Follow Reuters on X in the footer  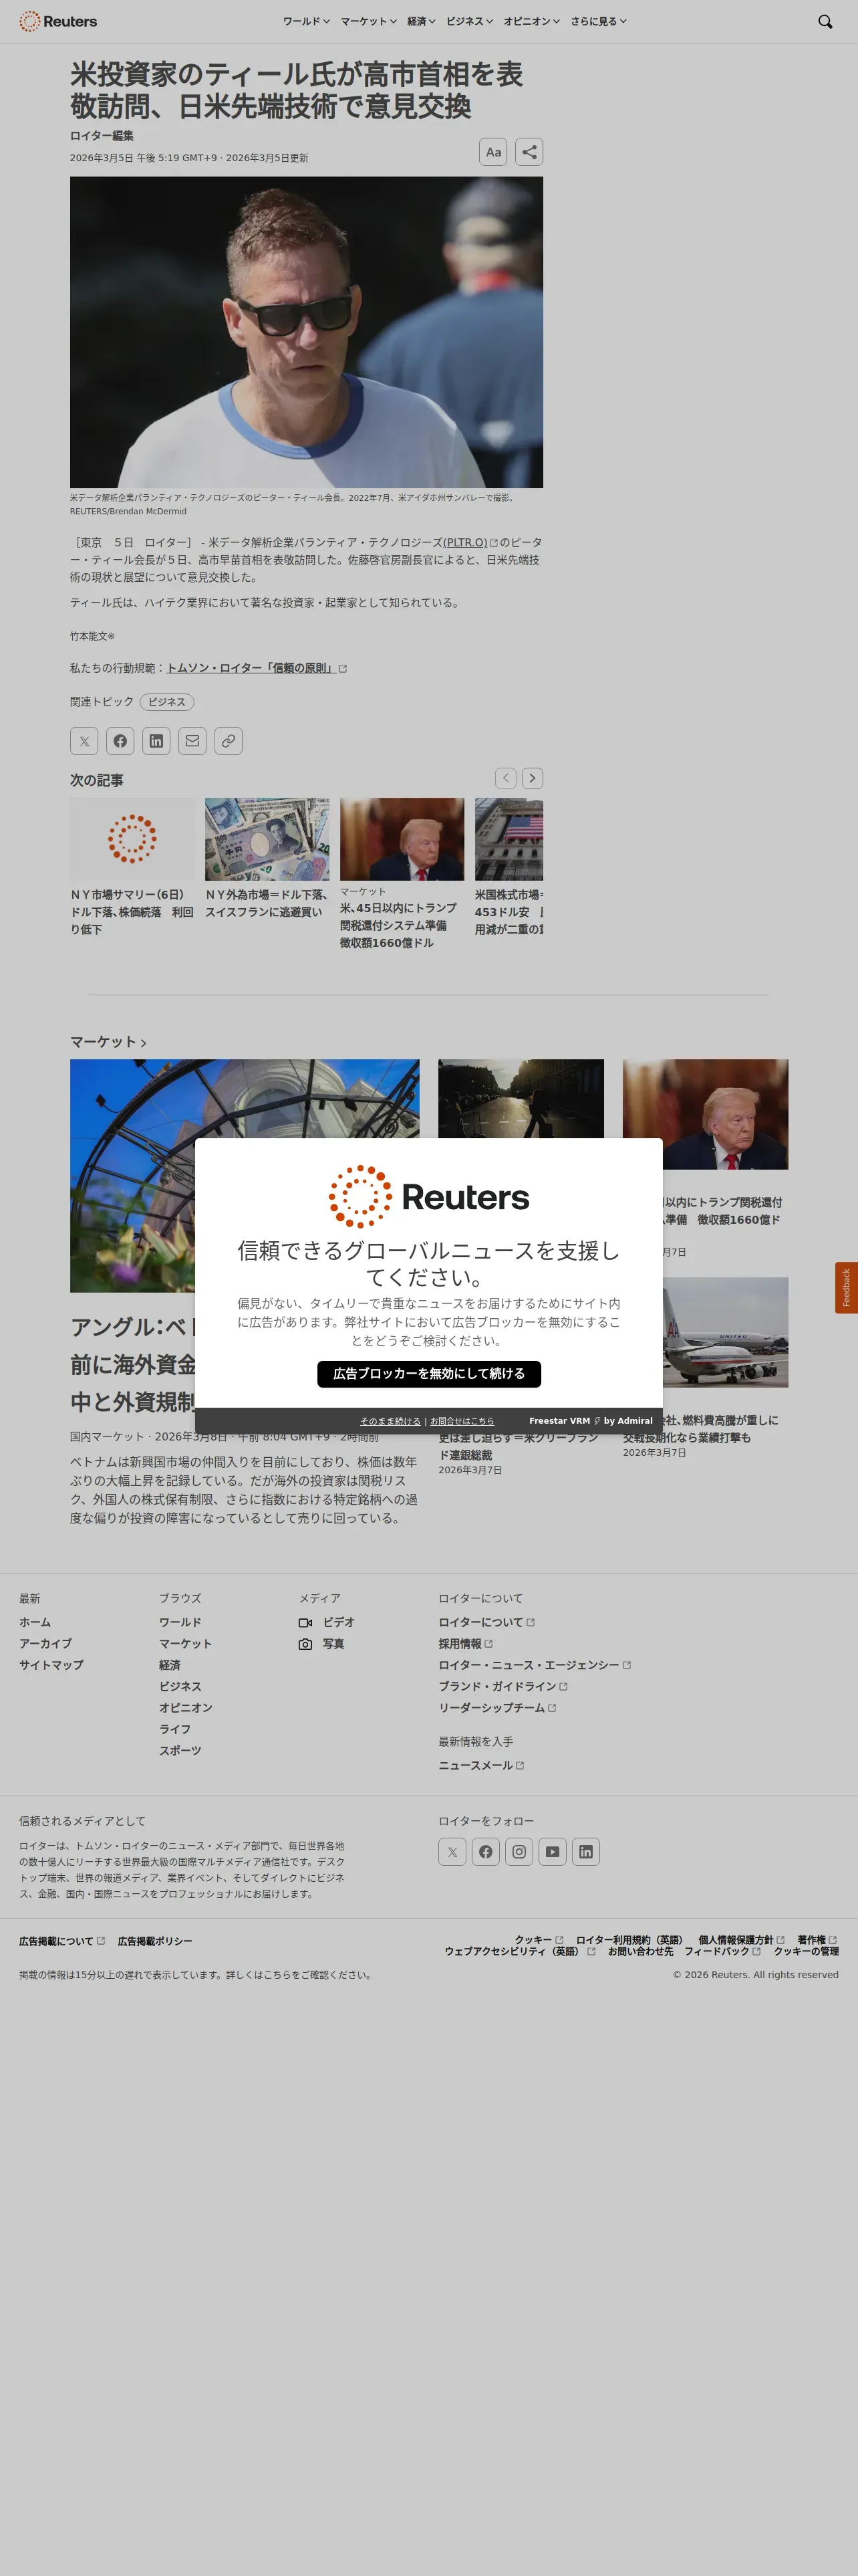coord(452,1852)
